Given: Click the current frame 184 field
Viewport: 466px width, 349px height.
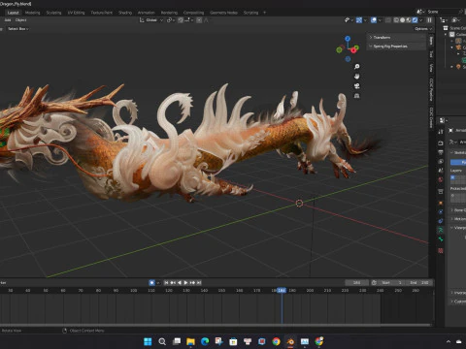Looking at the screenshot, I should (x=356, y=283).
